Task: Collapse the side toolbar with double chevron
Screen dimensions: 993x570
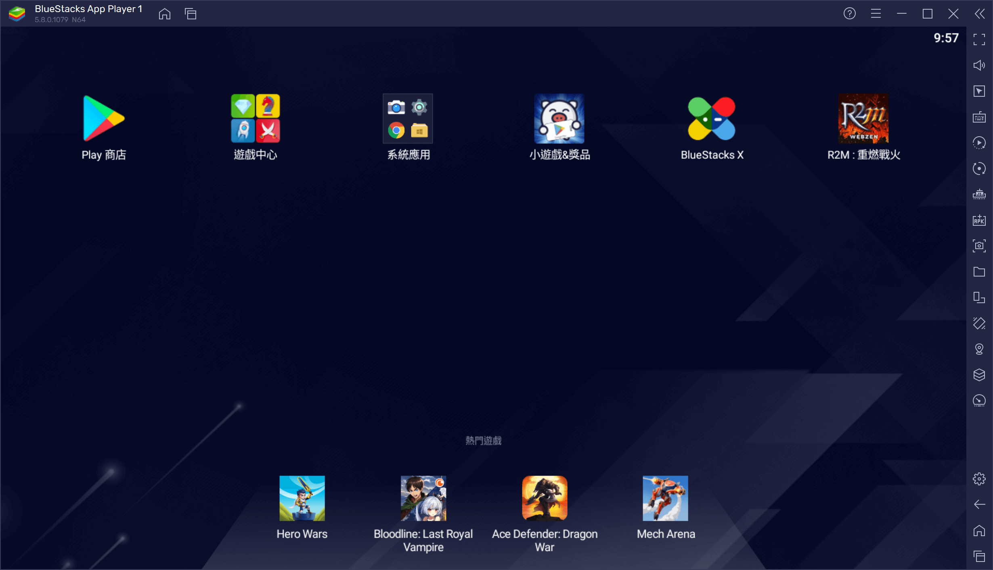Action: point(980,14)
